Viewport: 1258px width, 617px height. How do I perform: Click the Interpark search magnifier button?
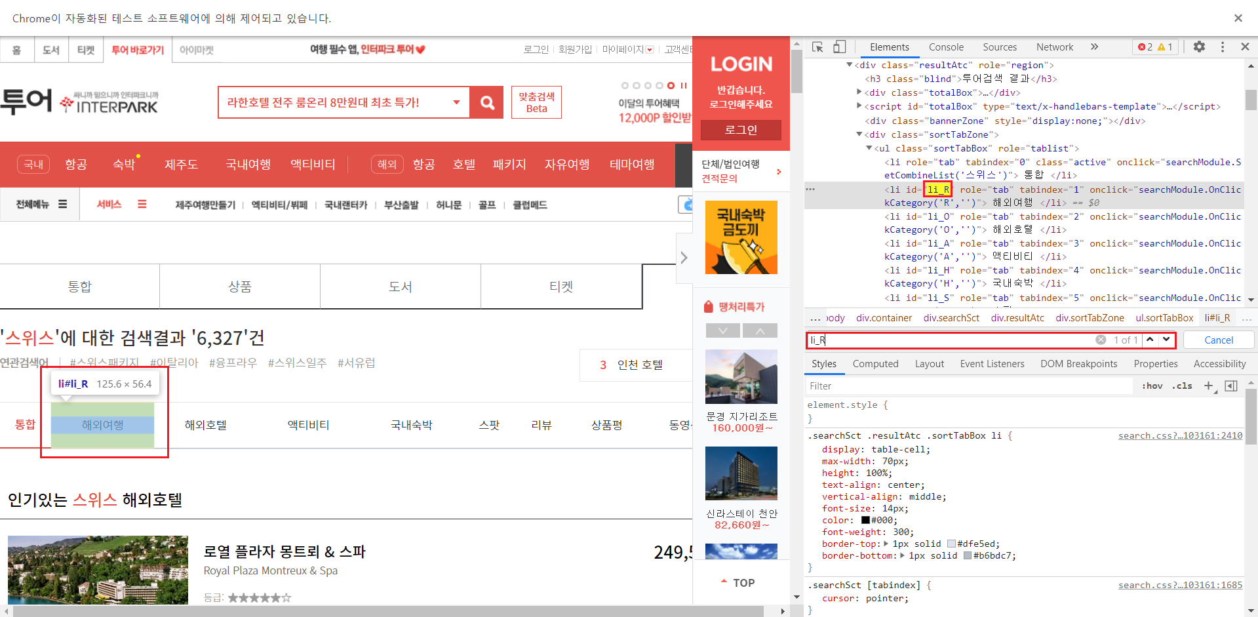pyautogui.click(x=487, y=102)
